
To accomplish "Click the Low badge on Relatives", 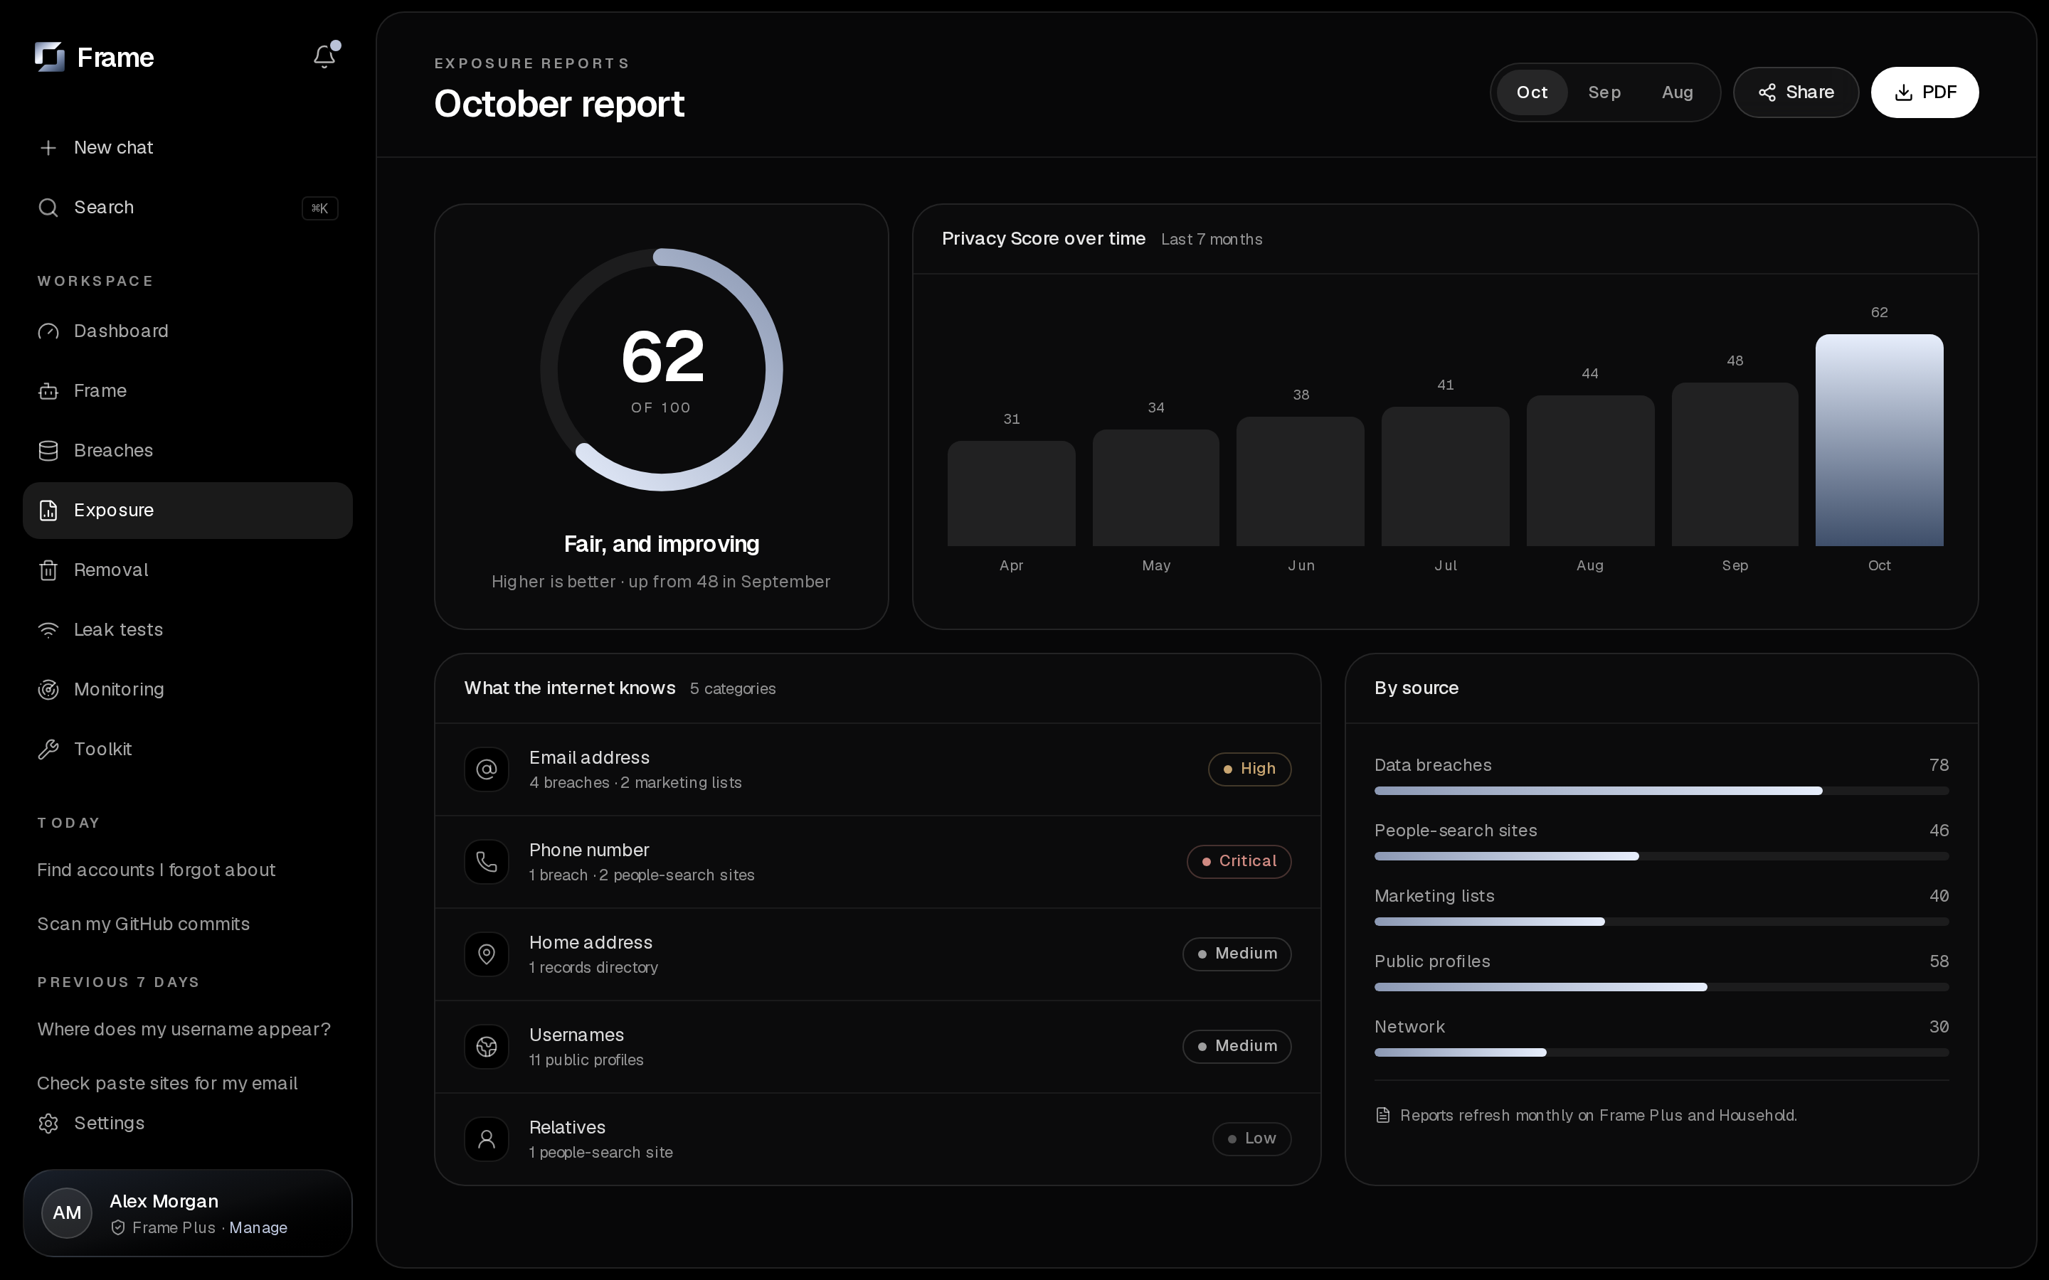I will pyautogui.click(x=1251, y=1138).
